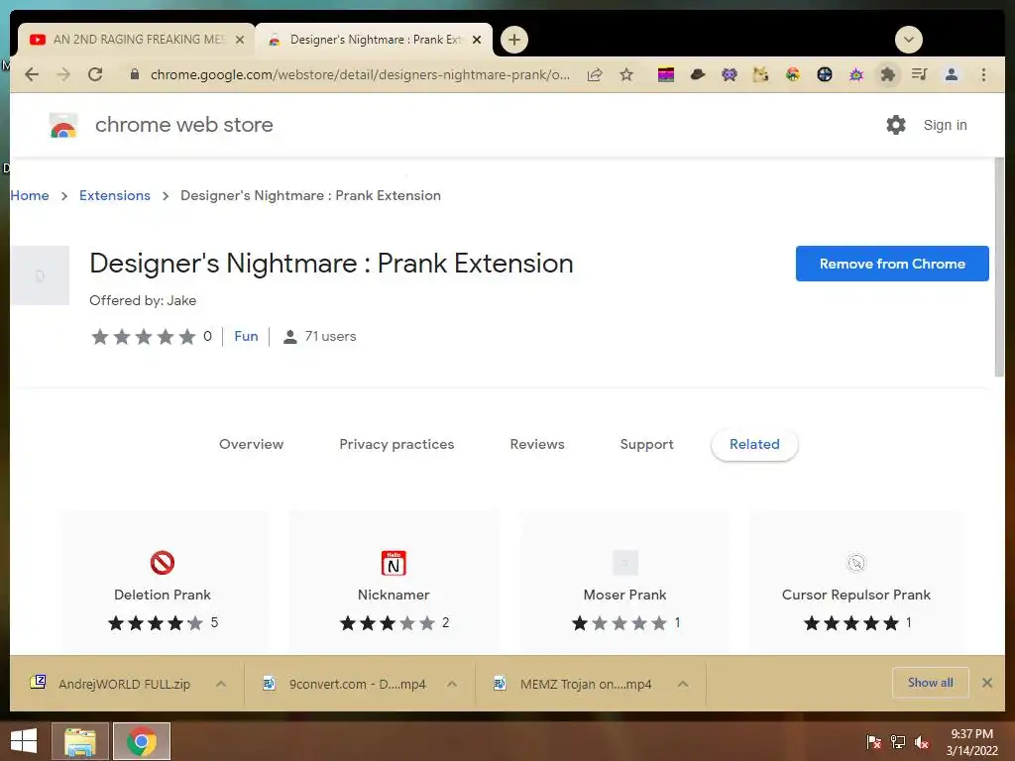Open the Fun category link

(x=246, y=337)
